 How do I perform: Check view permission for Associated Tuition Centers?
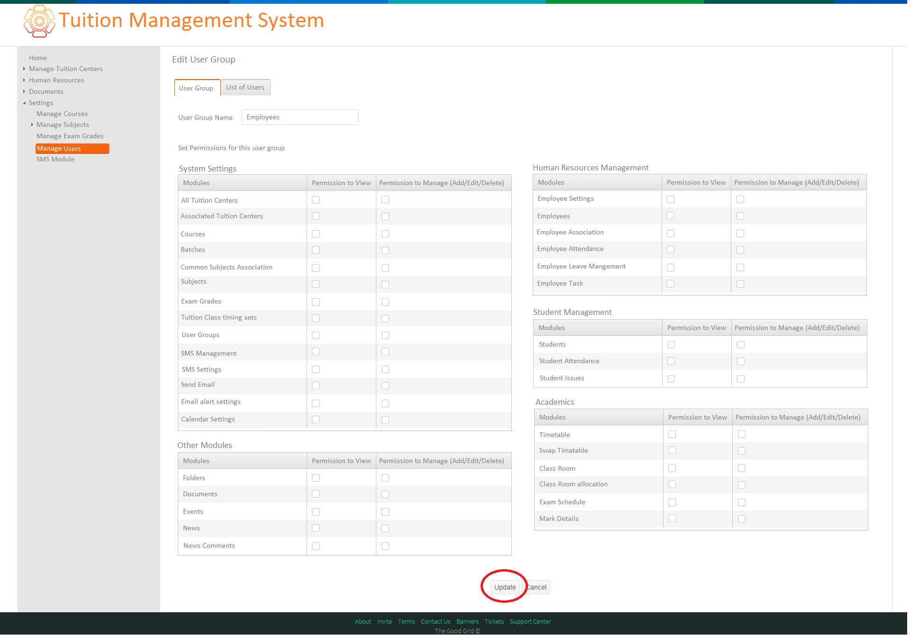pyautogui.click(x=316, y=216)
